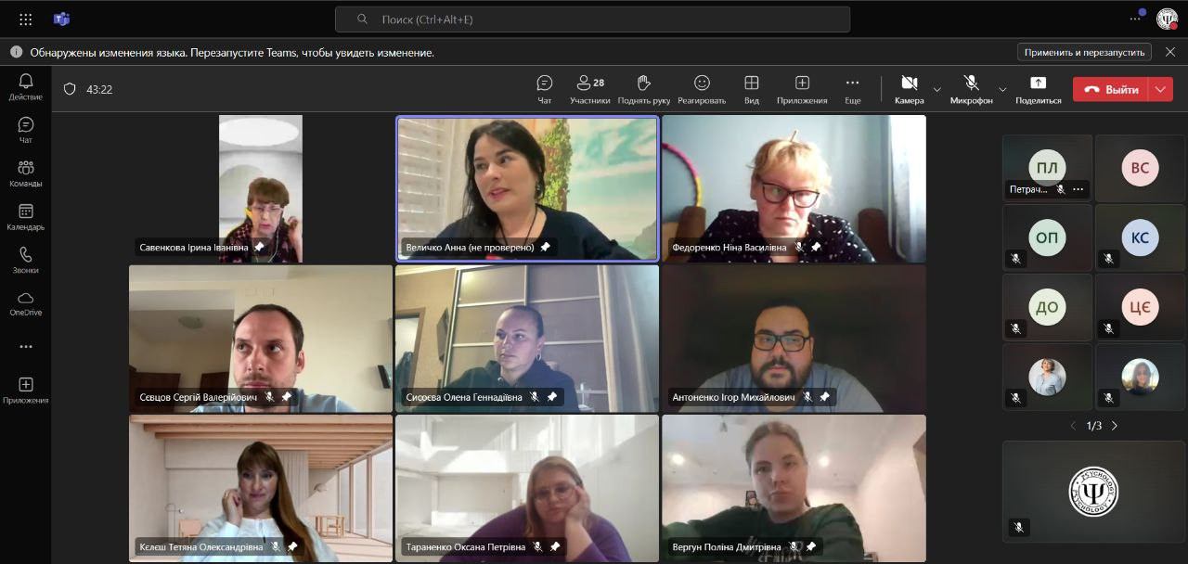This screenshot has height=564, width=1188.
Task: Select the ПЛ participant tile
Action: pos(1047,168)
